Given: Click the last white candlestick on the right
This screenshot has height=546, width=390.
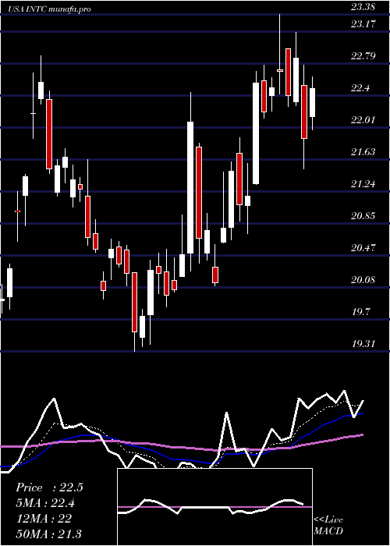Looking at the screenshot, I should pyautogui.click(x=312, y=103).
